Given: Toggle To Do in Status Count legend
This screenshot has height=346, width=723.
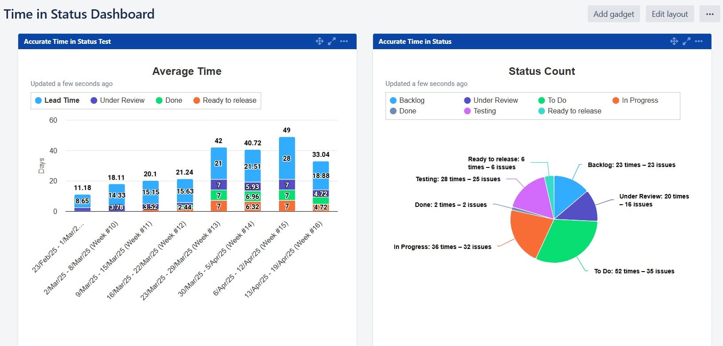Looking at the screenshot, I should (x=552, y=101).
